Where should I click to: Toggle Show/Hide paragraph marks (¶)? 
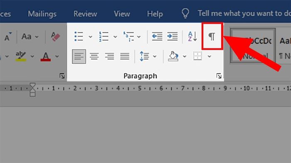coord(212,36)
